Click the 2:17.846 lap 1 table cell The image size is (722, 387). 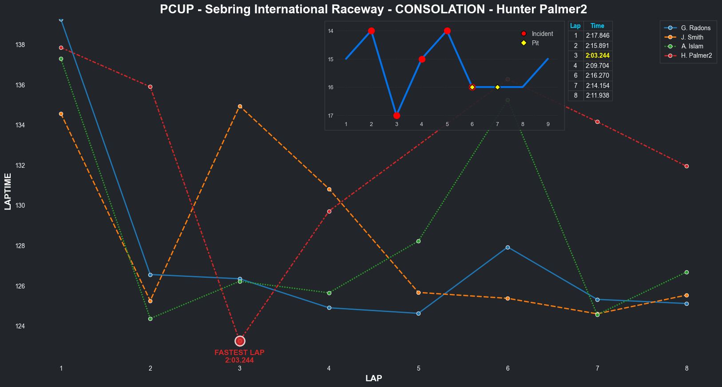(x=597, y=36)
